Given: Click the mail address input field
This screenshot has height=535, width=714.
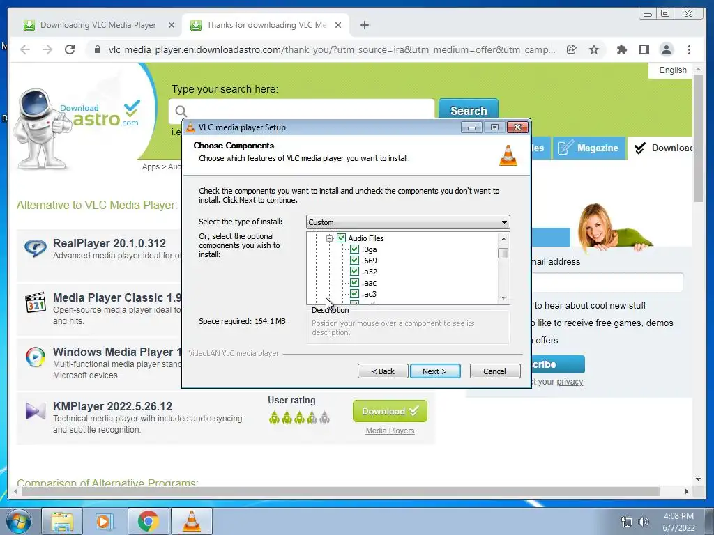Looking at the screenshot, I should coord(607,282).
